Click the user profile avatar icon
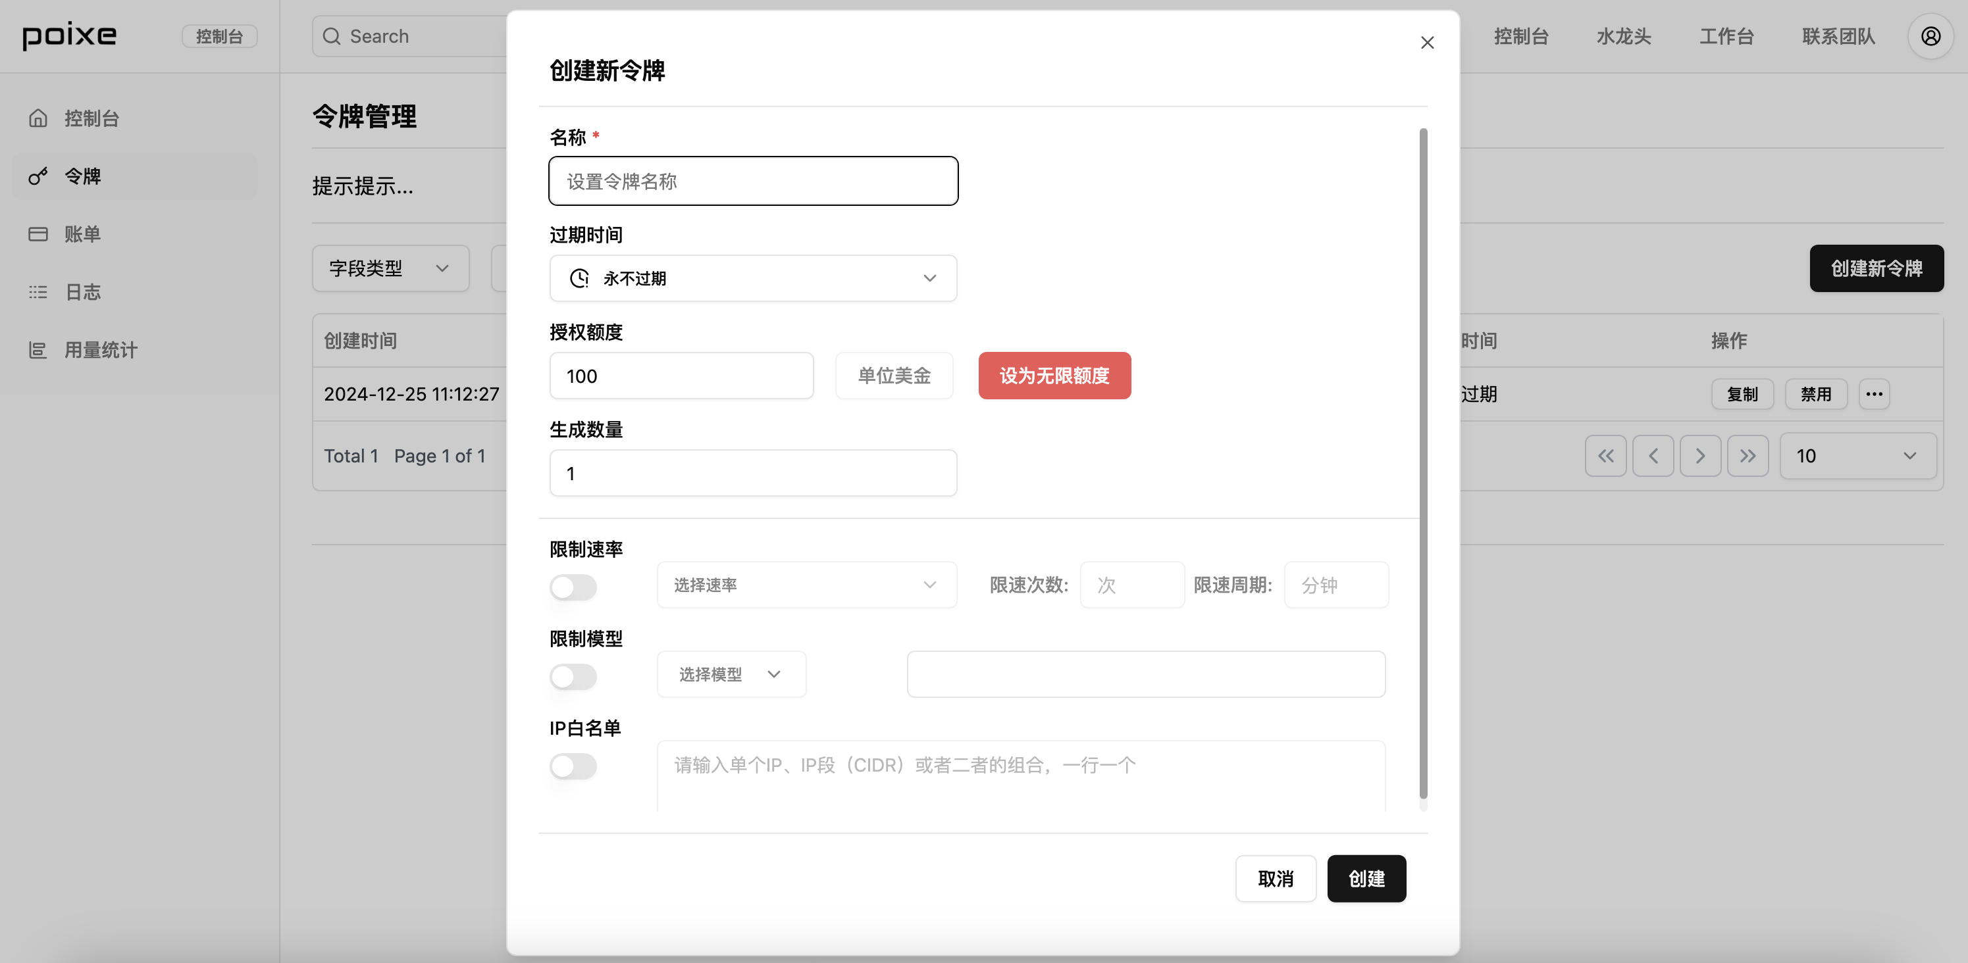This screenshot has height=963, width=1968. click(x=1930, y=36)
